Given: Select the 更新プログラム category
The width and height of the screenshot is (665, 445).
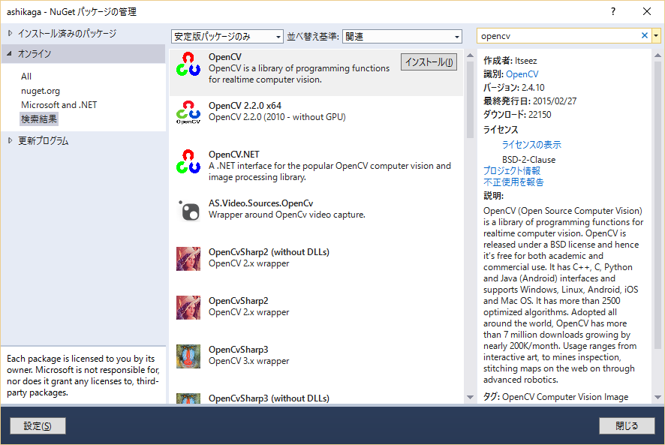Looking at the screenshot, I should pyautogui.click(x=43, y=141).
